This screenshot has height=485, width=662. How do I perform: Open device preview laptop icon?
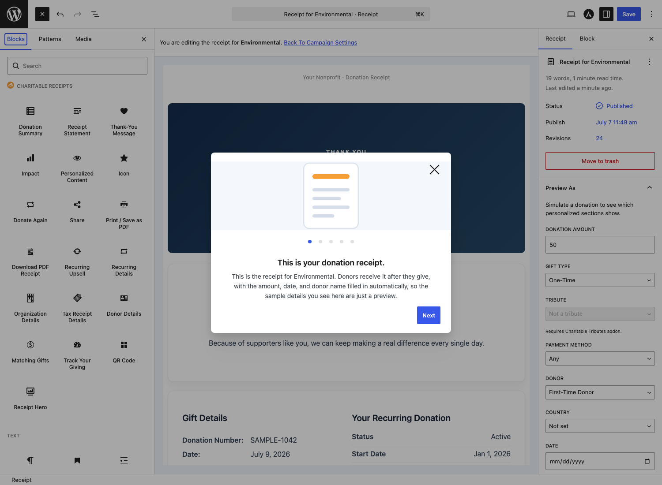coord(571,14)
